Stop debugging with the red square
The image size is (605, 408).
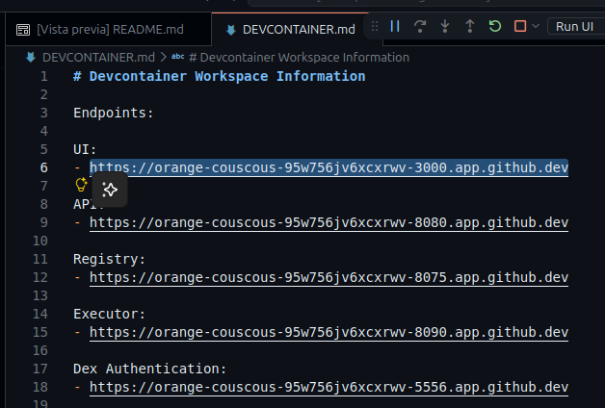pos(520,26)
